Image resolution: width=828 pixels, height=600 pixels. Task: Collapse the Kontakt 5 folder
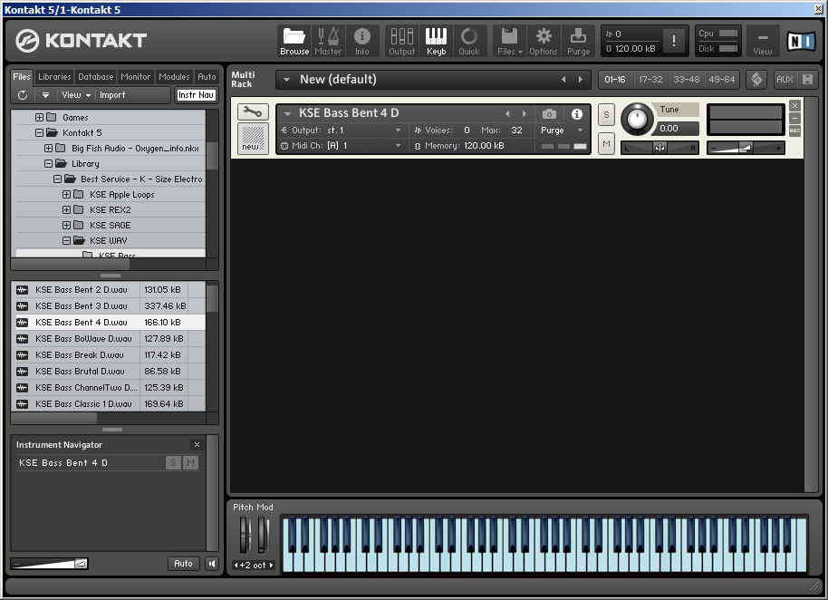pyautogui.click(x=40, y=132)
